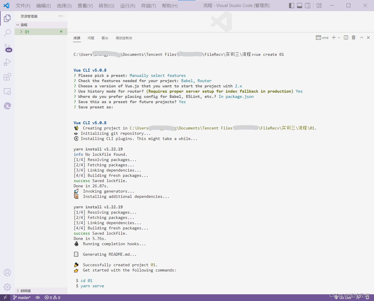The width and height of the screenshot is (374, 301).
Task: Open the Search view in activity bar
Action: point(7,32)
